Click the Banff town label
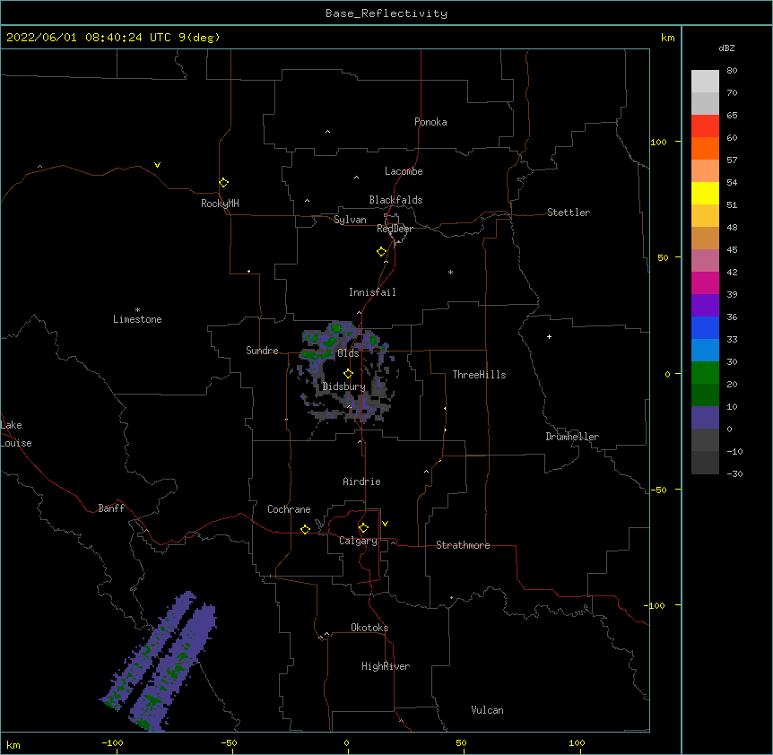773x755 pixels. [x=111, y=508]
